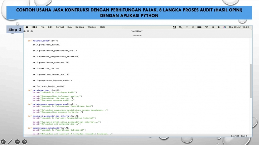Click print "Mengumpulkan dokumen terkait..." line
The width and height of the screenshot is (259, 145).
58,112
